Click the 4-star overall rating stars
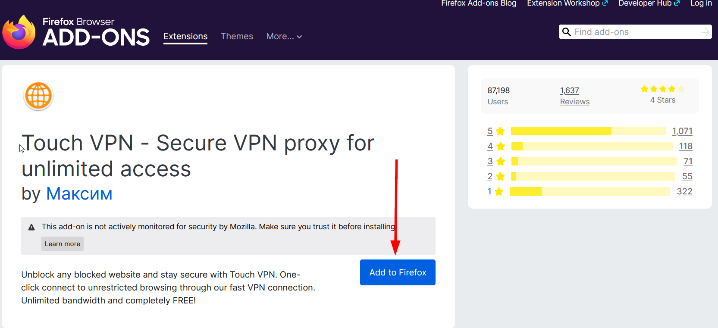 coord(662,89)
